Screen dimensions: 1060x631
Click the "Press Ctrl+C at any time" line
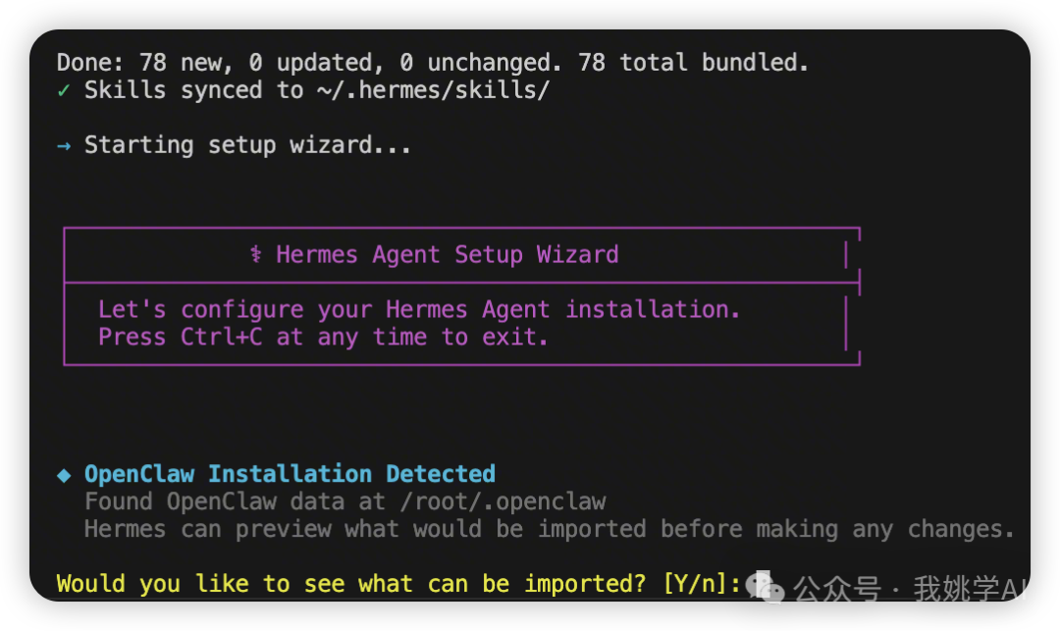tap(323, 338)
